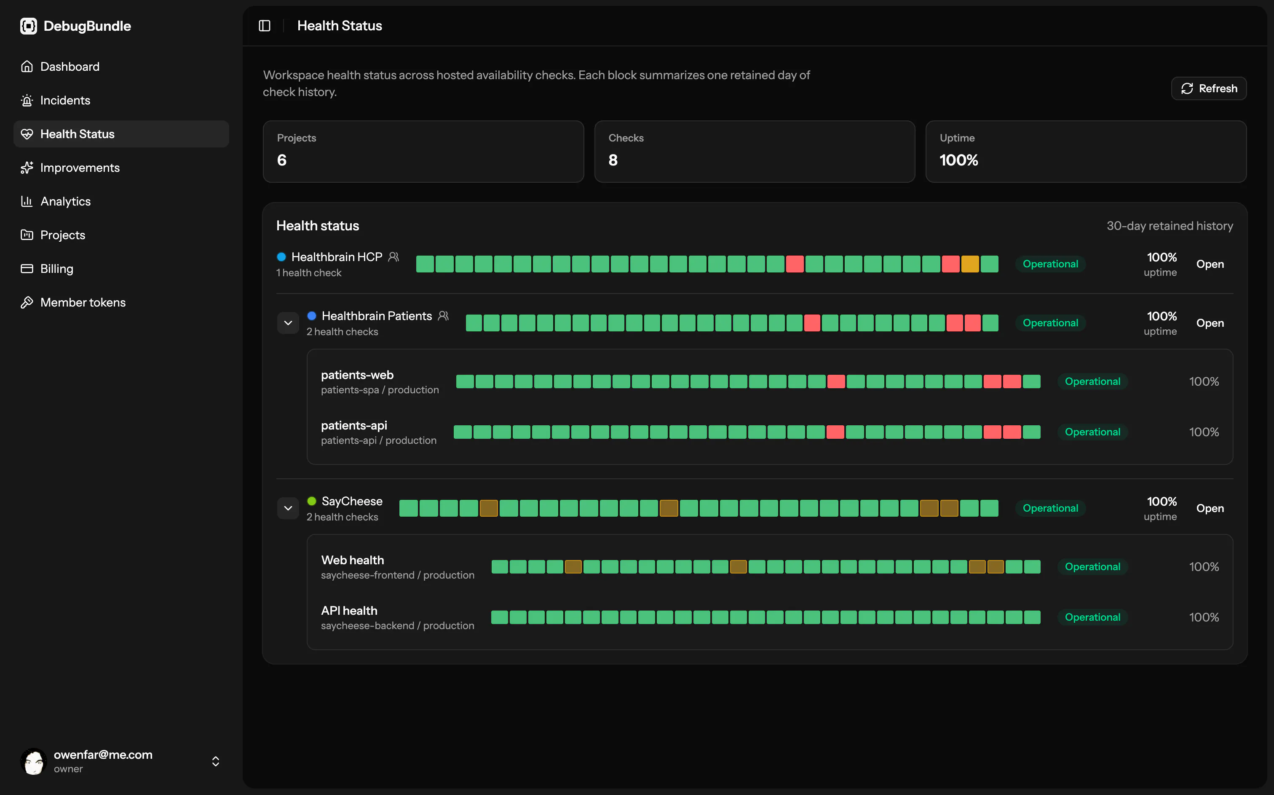
Task: Click Operational badge for patients-web
Action: point(1092,381)
